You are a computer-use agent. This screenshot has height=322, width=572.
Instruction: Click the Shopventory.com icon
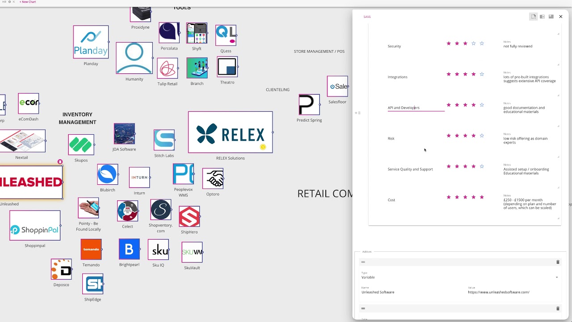160,210
